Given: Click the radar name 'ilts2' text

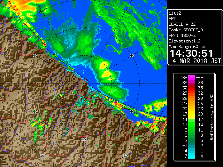Looking at the screenshot, I should tap(175, 13).
